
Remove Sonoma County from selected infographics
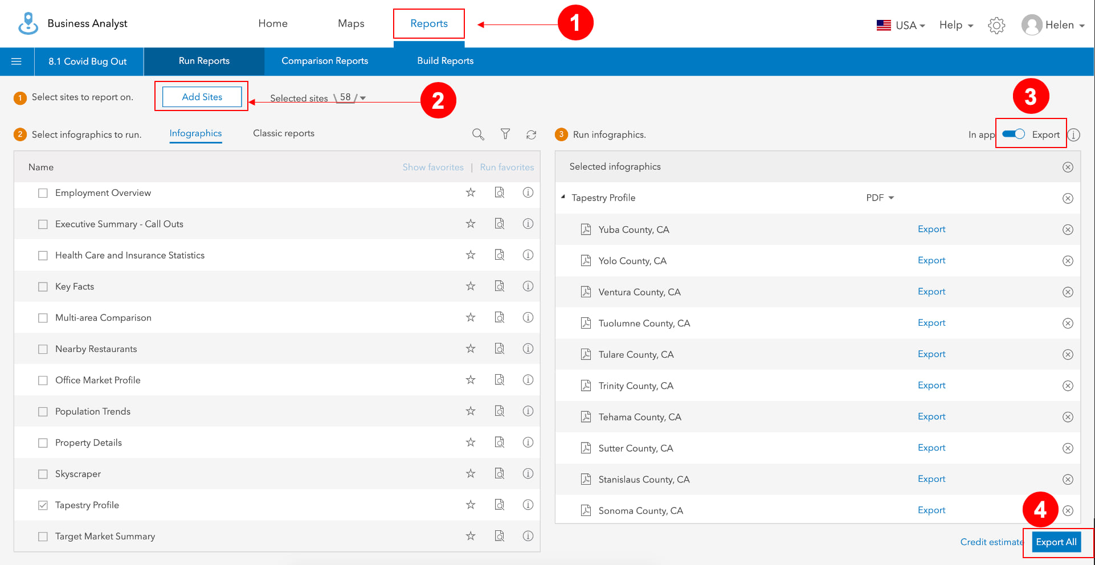(x=1068, y=510)
